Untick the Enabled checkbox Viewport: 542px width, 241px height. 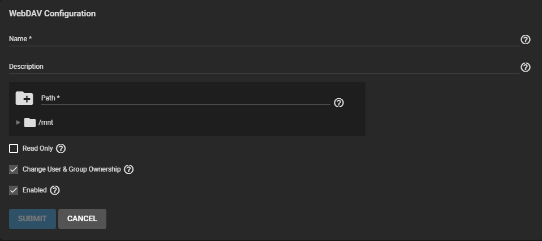14,190
